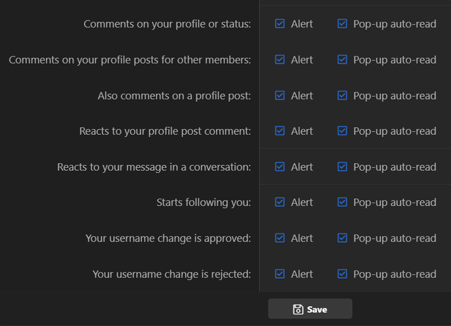This screenshot has height=326, width=451.
Task: Toggle Pop-up auto-read for Comments on your profile or status
Action: [x=342, y=23]
